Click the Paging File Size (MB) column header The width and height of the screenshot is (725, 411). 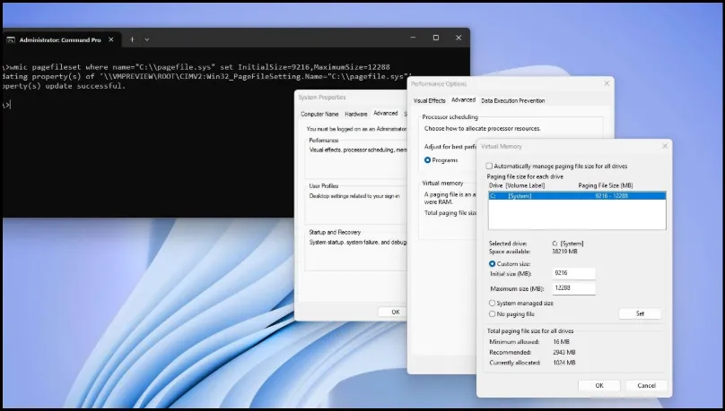[606, 185]
